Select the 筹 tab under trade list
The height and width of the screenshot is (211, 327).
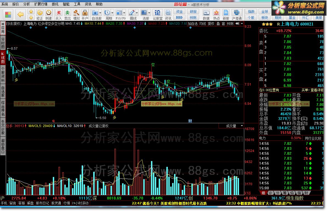tap(285, 193)
